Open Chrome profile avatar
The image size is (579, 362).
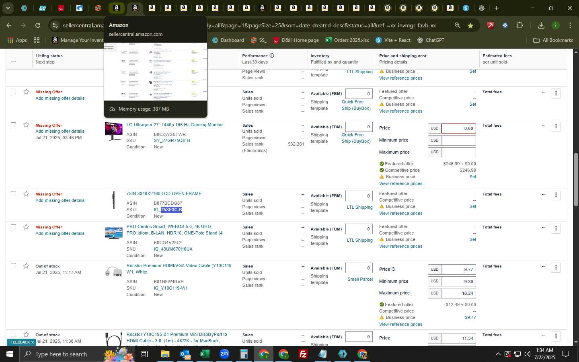(556, 25)
